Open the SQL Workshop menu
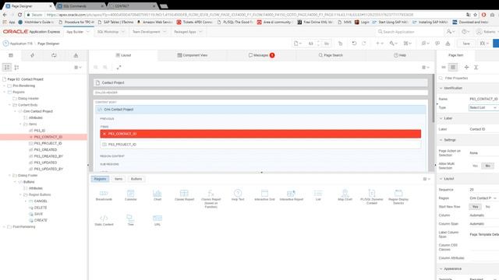The width and height of the screenshot is (499, 280). (111, 32)
